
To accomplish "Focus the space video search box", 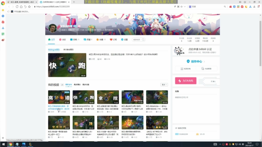I will coord(138,40).
